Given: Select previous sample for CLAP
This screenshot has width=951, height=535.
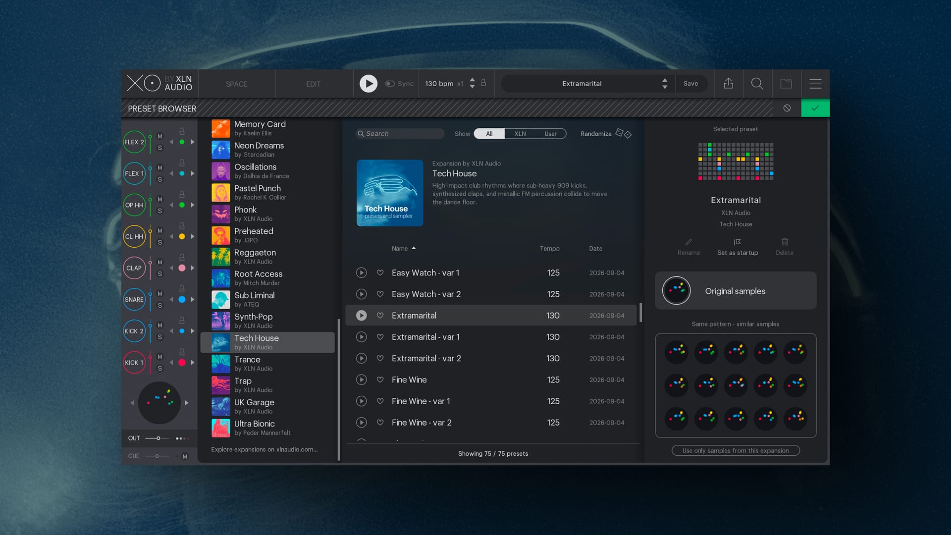Looking at the screenshot, I should (171, 268).
